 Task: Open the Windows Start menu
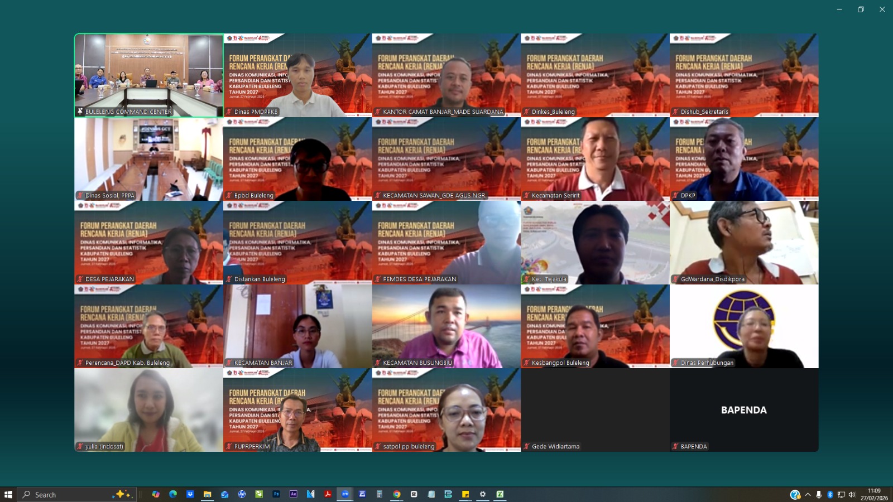[x=8, y=495]
